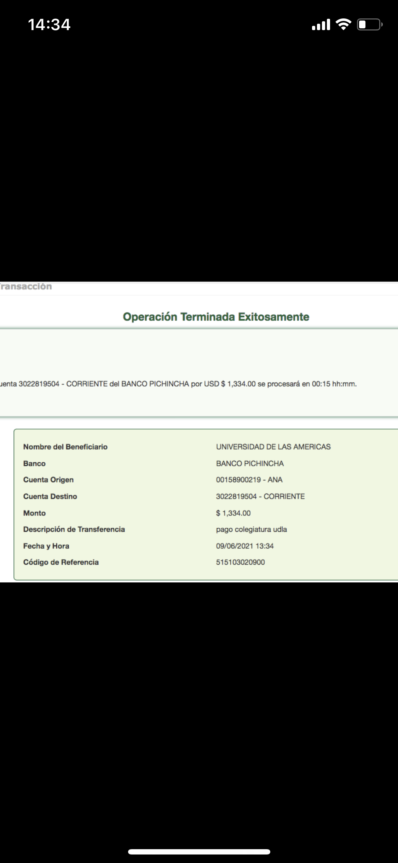
Task: Tap the processing message mentioning USD $ 1,334.00
Action: [x=178, y=384]
